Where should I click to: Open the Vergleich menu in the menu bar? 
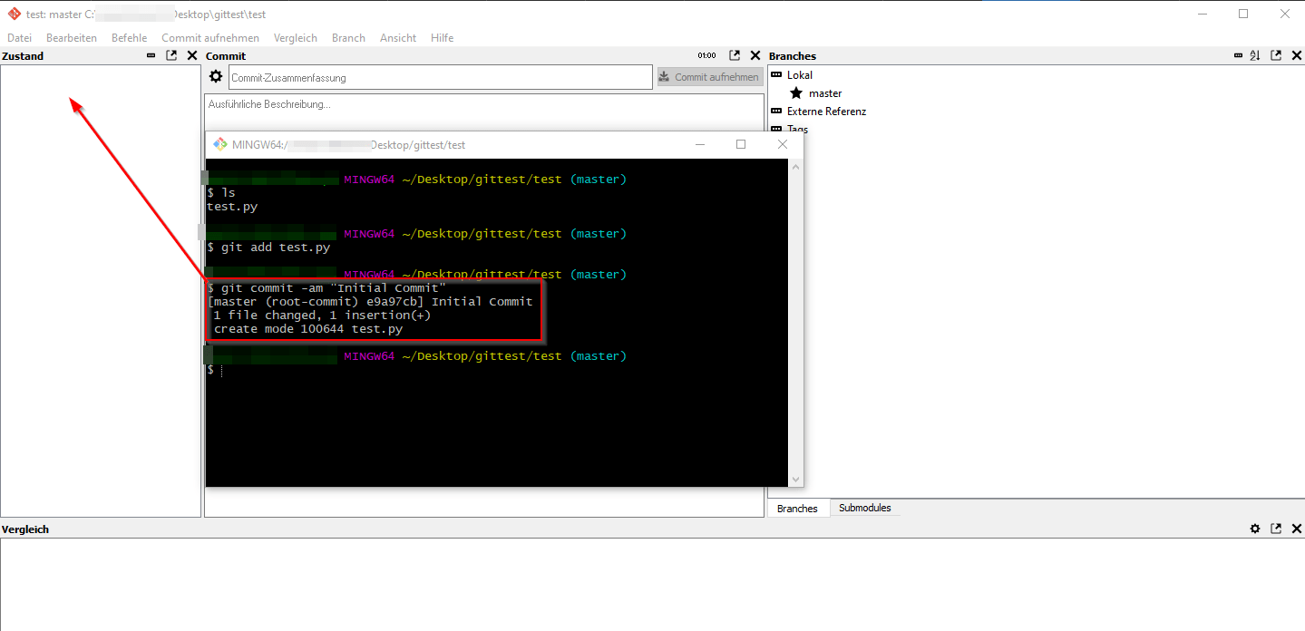tap(295, 38)
